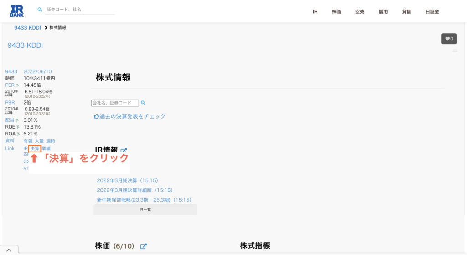This screenshot has height=255, width=467.
Task: Click the 9433 KDDI page title link
Action: (x=25, y=45)
